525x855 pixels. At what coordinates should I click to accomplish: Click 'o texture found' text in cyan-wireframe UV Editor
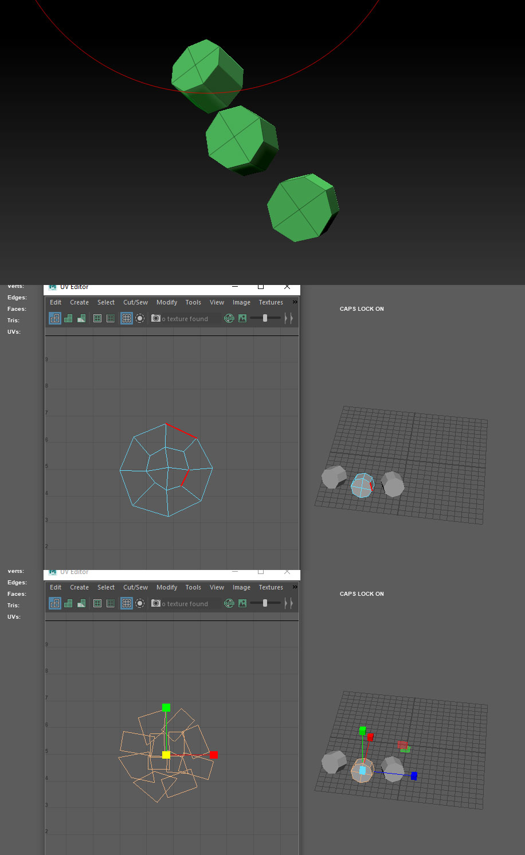pyautogui.click(x=185, y=319)
